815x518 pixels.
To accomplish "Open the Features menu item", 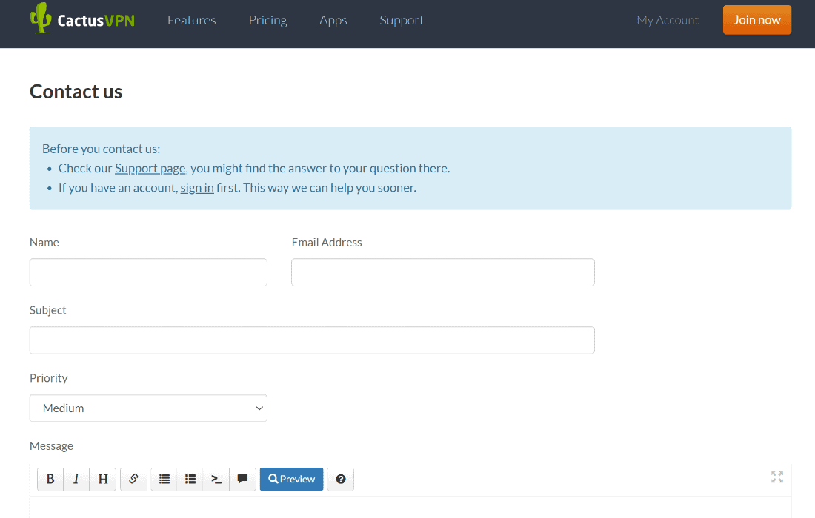I will 191,20.
